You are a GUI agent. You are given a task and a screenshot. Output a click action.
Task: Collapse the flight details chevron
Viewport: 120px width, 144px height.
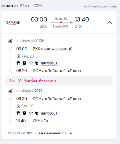[110, 23]
